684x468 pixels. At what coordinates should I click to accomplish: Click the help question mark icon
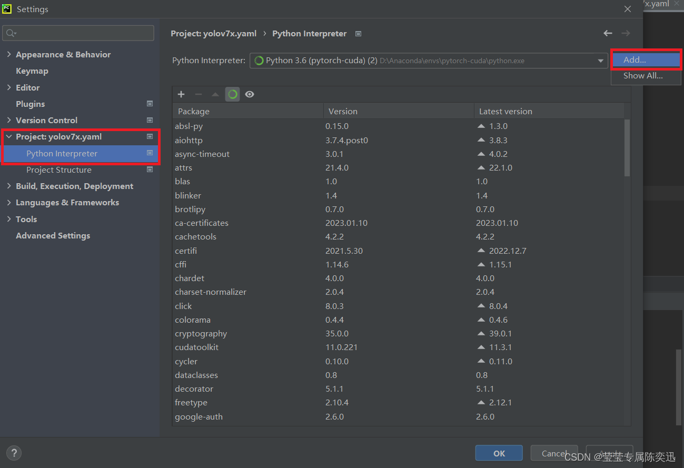click(14, 453)
